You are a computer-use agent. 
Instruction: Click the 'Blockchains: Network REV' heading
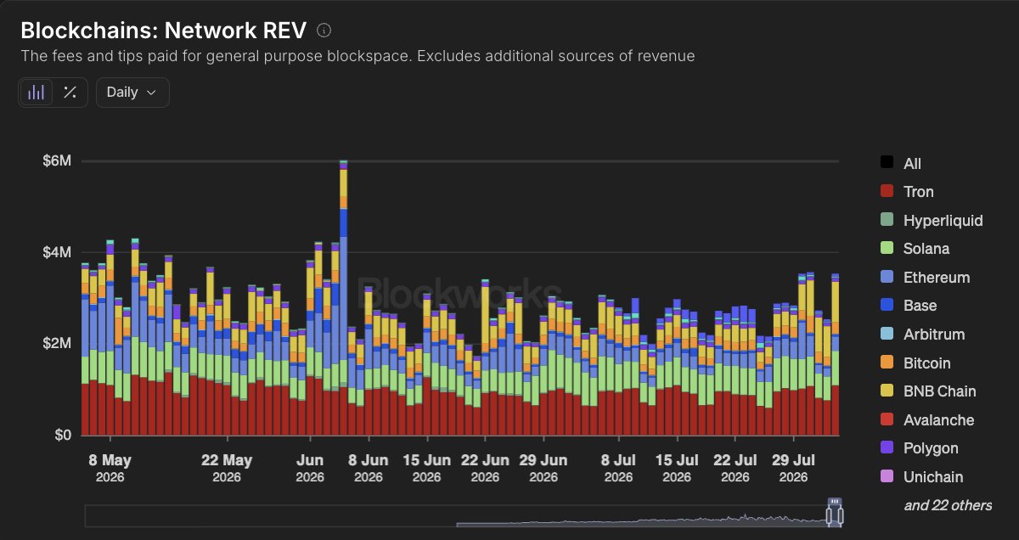165,31
